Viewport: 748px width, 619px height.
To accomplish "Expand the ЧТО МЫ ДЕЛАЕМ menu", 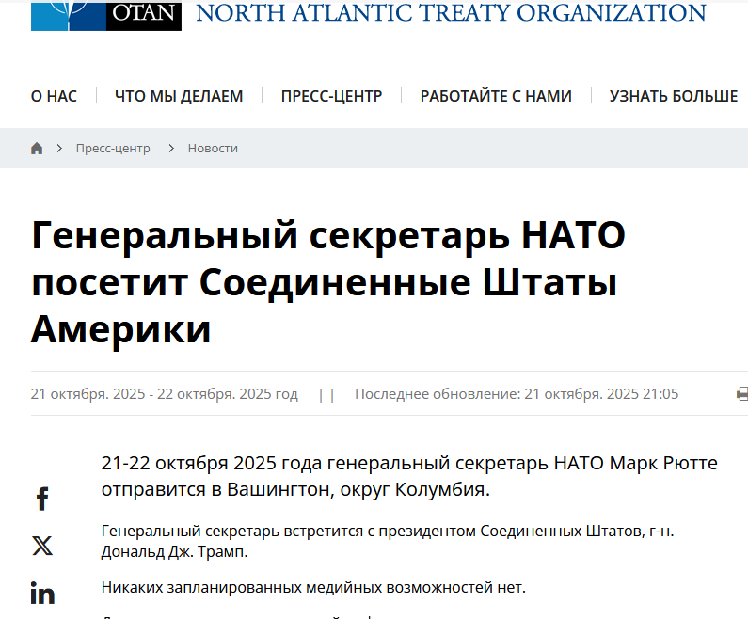I will (x=179, y=96).
